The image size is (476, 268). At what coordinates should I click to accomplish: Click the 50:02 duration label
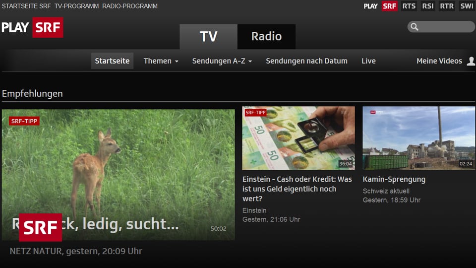click(x=219, y=229)
